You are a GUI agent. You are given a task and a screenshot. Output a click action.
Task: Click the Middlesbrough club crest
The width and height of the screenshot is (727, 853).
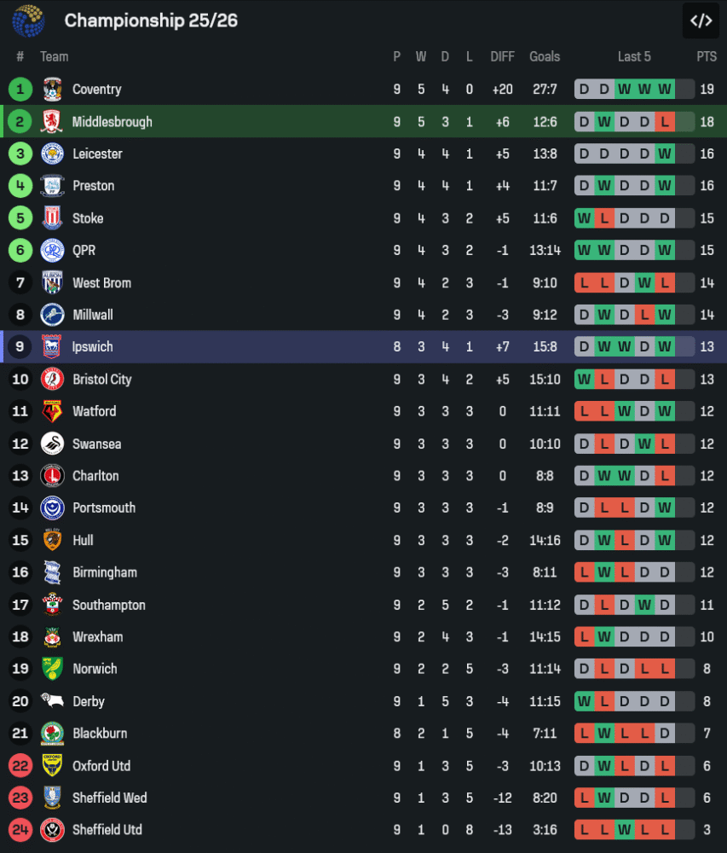52,122
